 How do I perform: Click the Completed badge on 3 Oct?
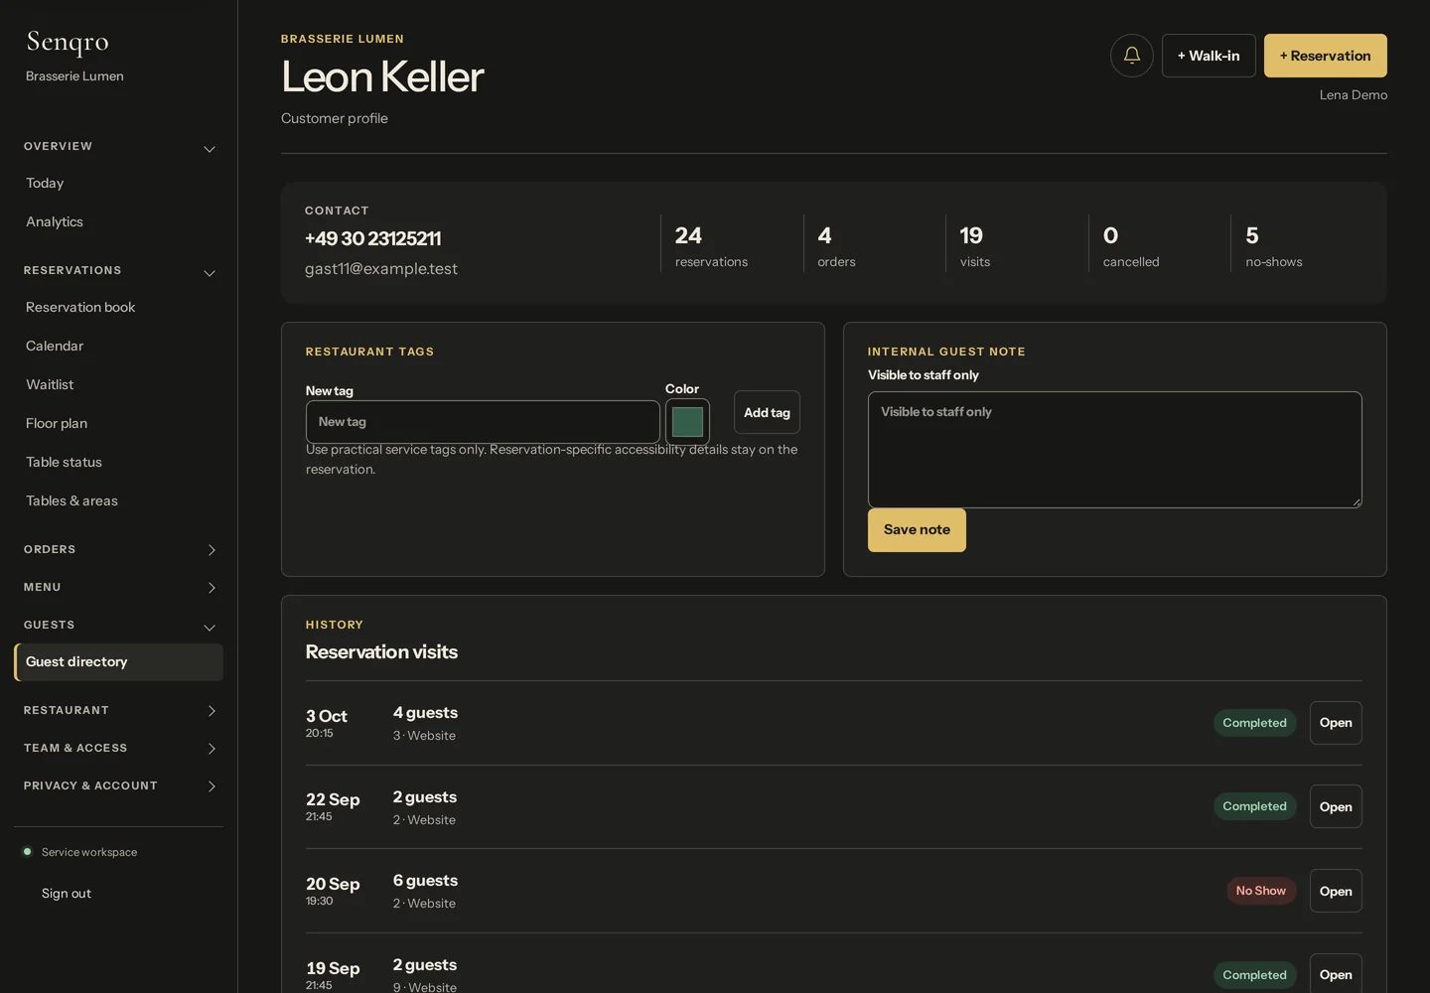point(1255,723)
